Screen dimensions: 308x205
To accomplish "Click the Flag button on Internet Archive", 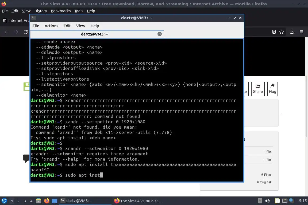I will point(272,89).
